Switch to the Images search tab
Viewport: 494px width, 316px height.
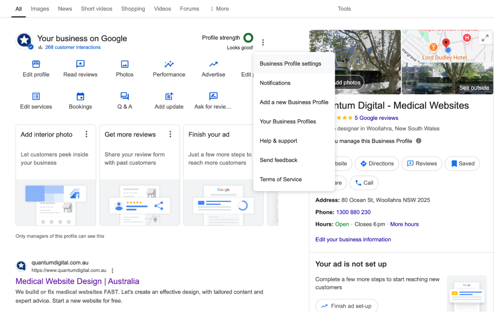(40, 9)
